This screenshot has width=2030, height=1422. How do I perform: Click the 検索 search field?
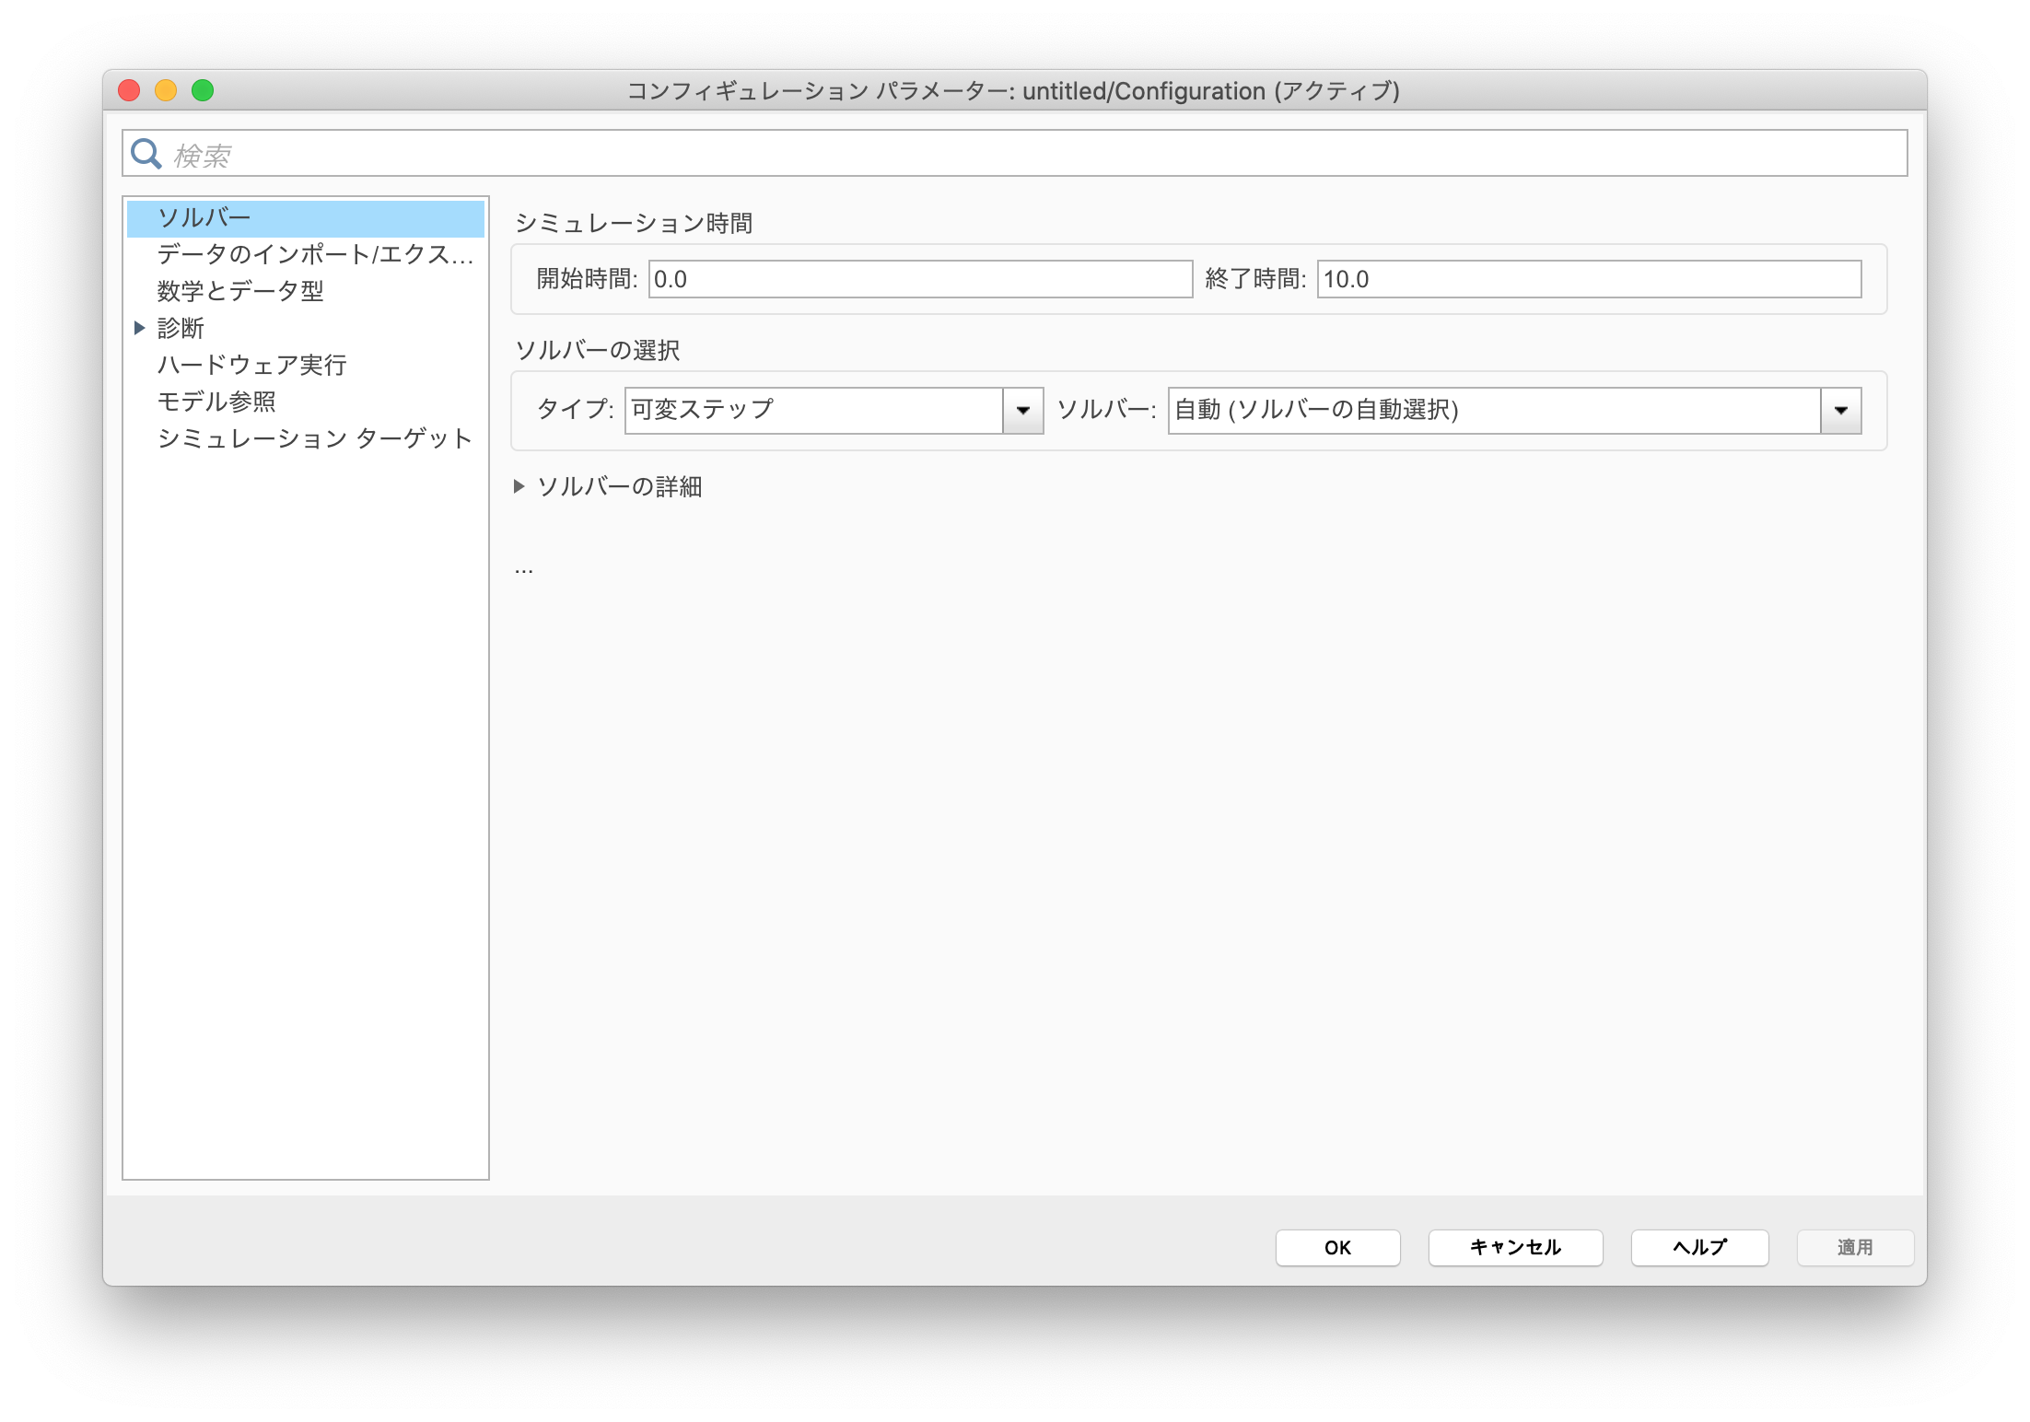(x=1013, y=154)
